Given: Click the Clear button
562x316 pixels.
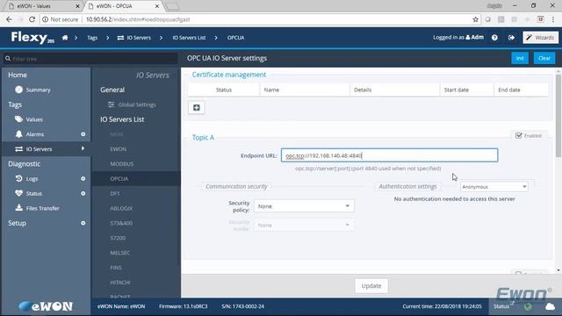Looking at the screenshot, I should point(544,58).
